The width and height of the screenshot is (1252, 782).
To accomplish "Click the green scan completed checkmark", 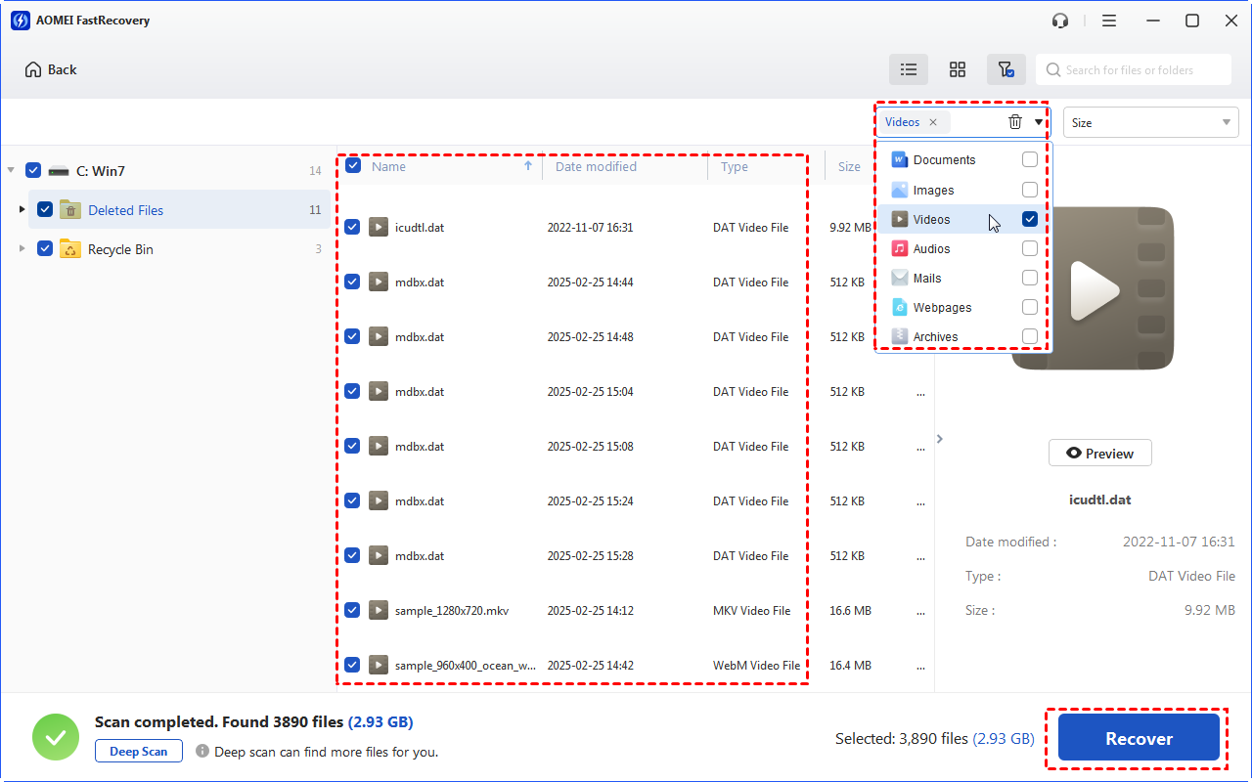I will [56, 737].
